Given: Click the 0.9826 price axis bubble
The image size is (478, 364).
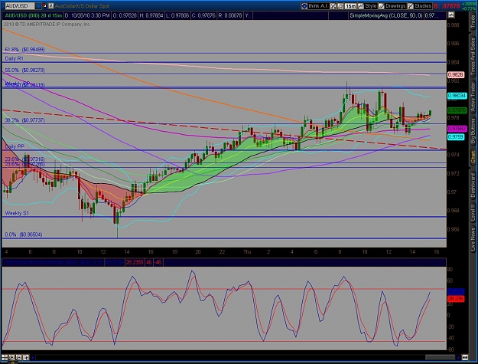Looking at the screenshot, I should (456, 75).
